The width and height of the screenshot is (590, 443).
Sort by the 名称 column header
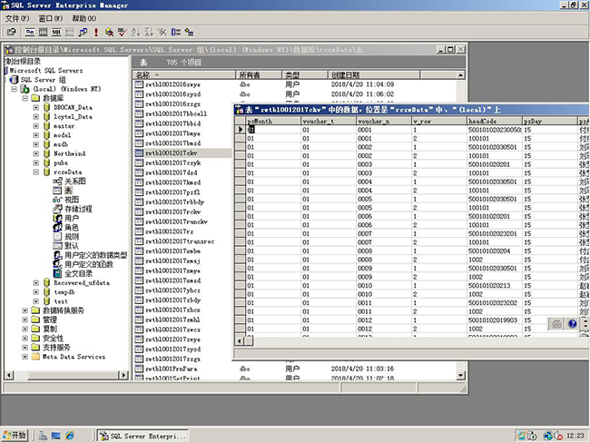point(184,75)
